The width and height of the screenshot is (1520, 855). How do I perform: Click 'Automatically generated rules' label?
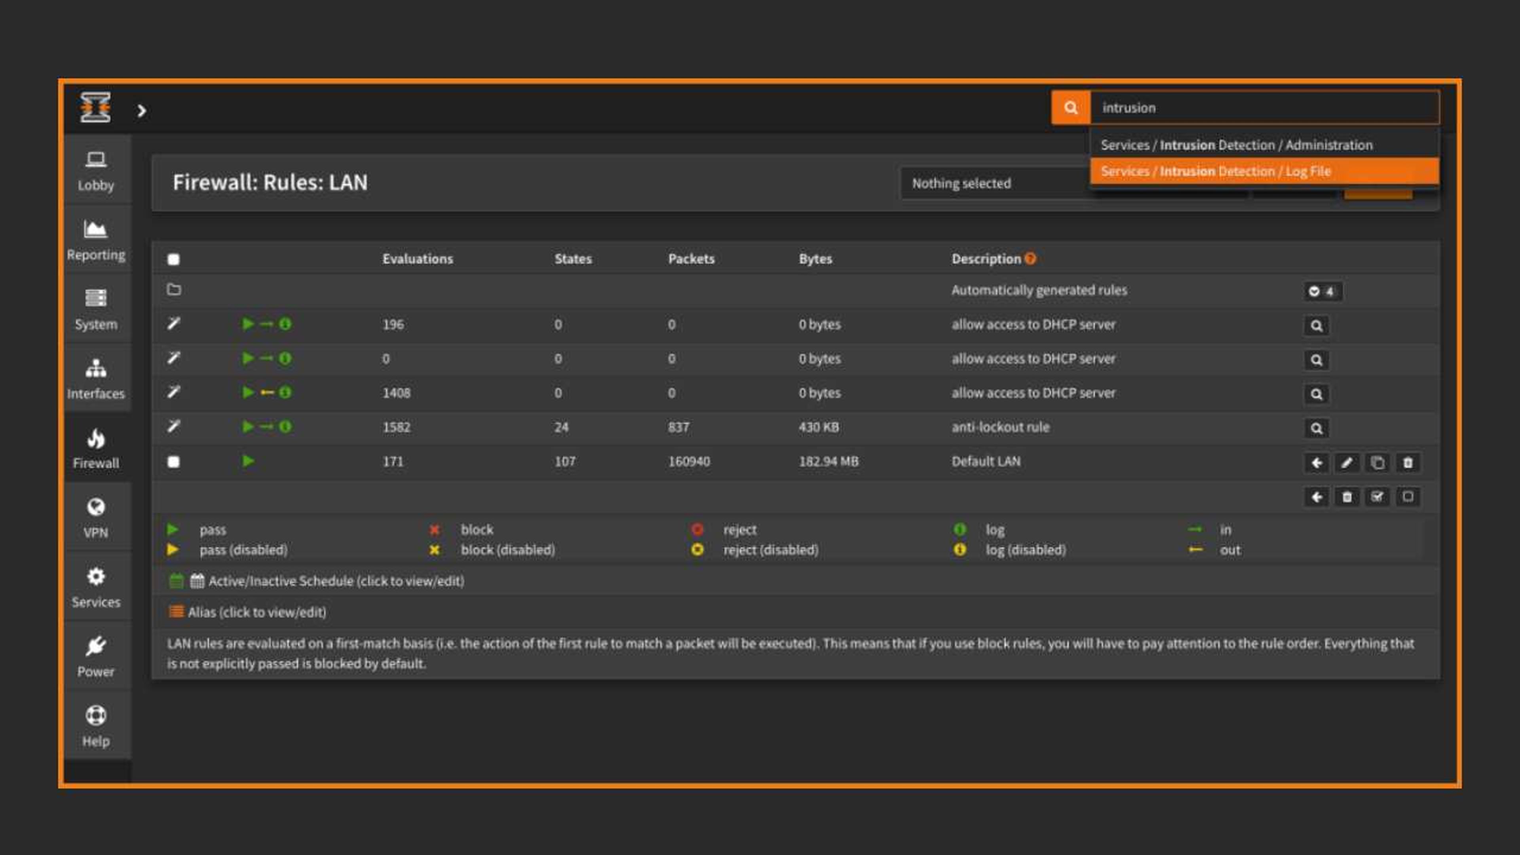pos(1039,290)
